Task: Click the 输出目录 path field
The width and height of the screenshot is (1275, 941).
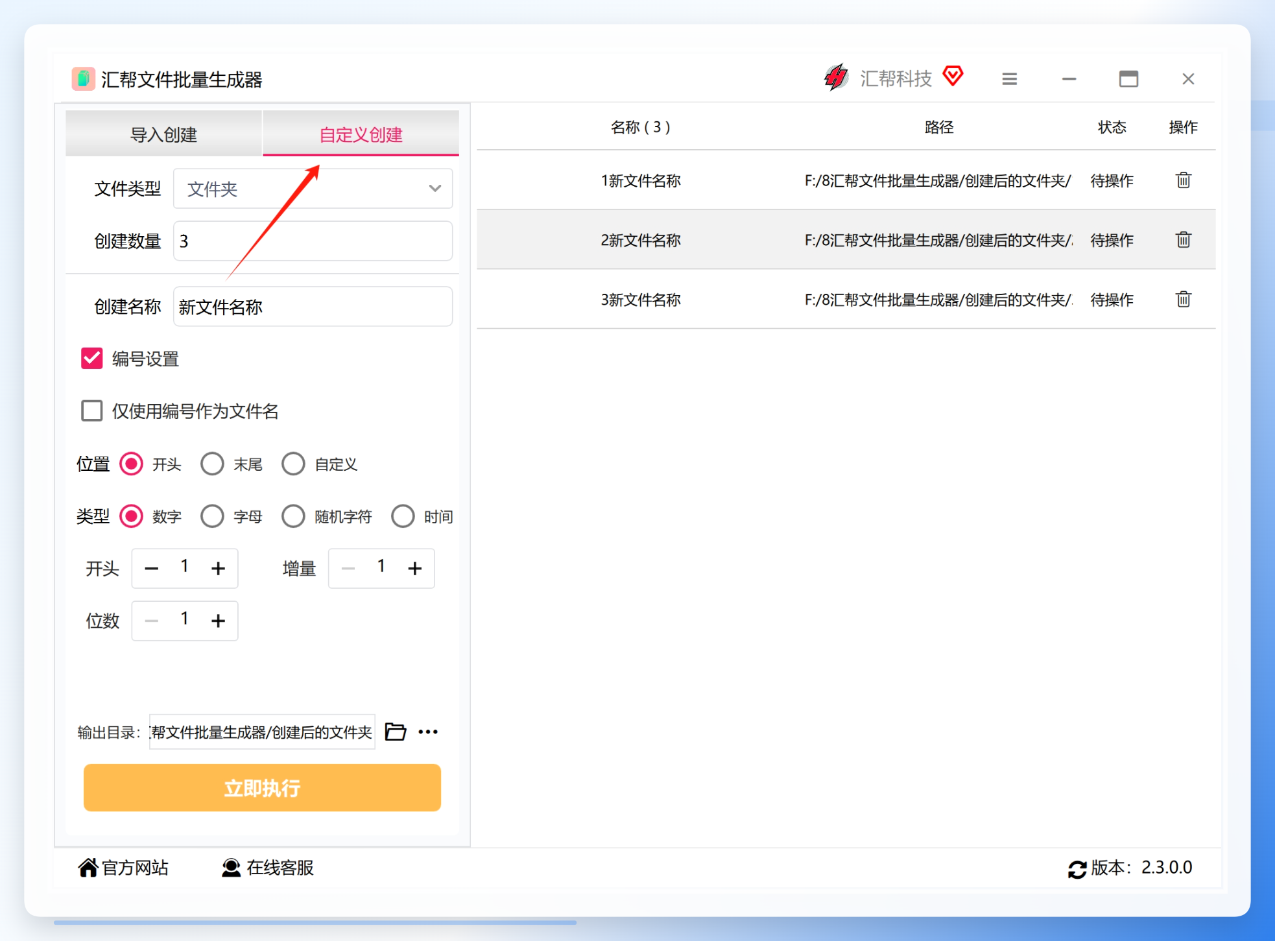Action: tap(262, 732)
